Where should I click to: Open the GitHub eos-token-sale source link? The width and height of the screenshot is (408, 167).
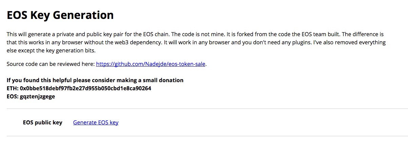151,64
